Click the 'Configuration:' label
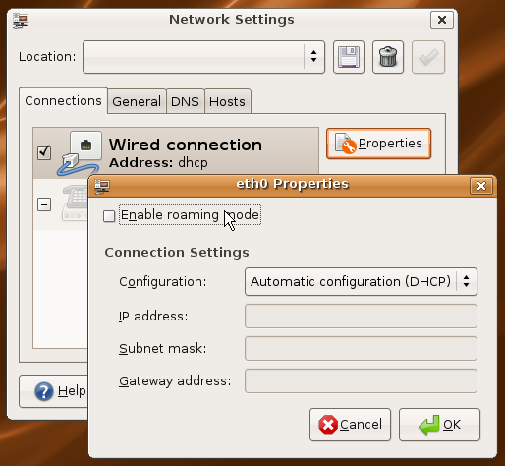The image size is (505, 466). [163, 282]
